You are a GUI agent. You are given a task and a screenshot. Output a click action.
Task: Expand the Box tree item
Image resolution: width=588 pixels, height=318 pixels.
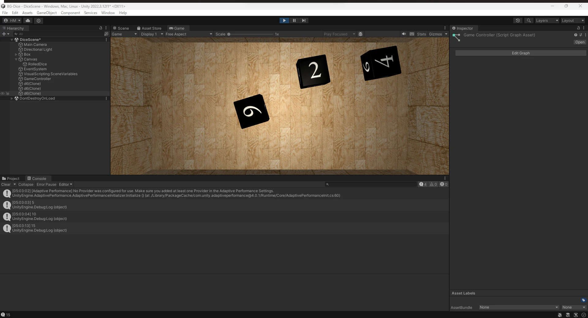click(16, 54)
